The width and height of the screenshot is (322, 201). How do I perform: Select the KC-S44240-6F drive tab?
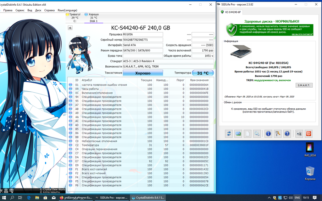click(231, 12)
